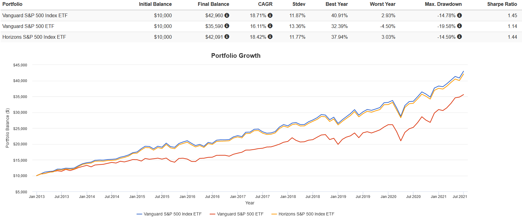Viewport: 522px width, 221px height.
Task: Show drawdown details icon for -19.58%
Action: (459, 26)
